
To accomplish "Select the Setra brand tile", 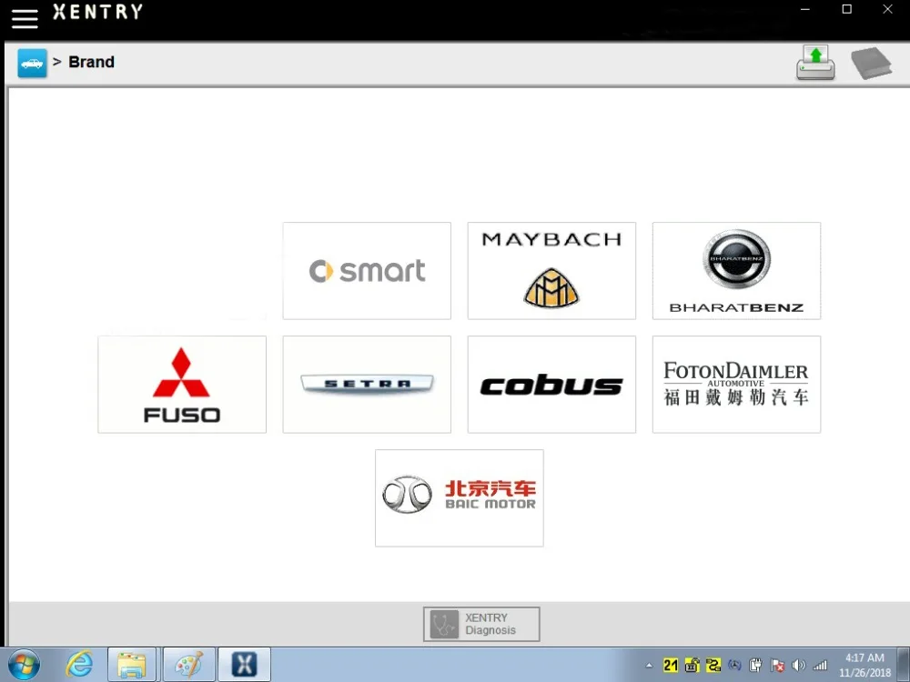I will [x=367, y=385].
